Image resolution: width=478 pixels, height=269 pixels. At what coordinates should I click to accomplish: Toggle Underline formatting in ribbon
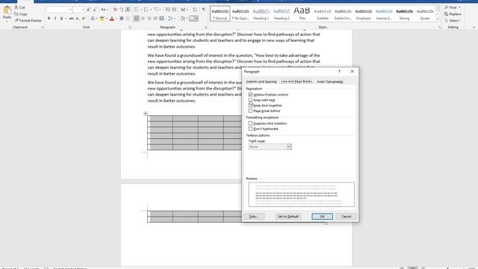pyautogui.click(x=61, y=19)
